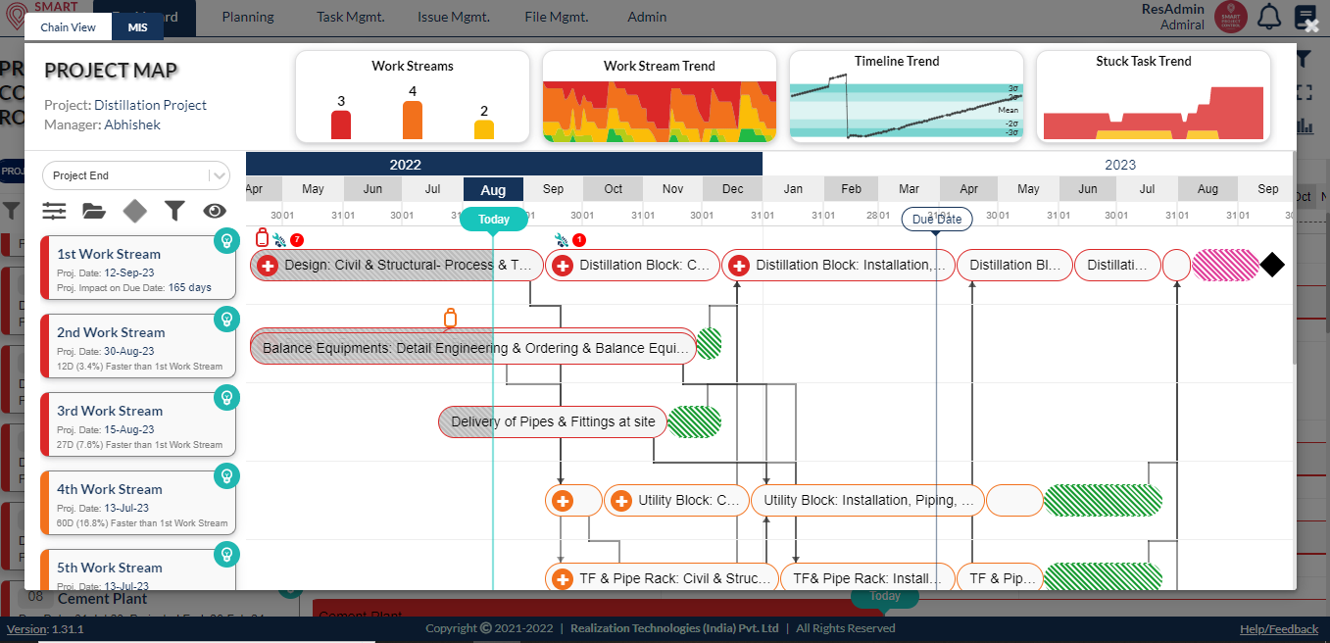
Task: Open the filter funnel icon above work streams
Action: click(174, 210)
